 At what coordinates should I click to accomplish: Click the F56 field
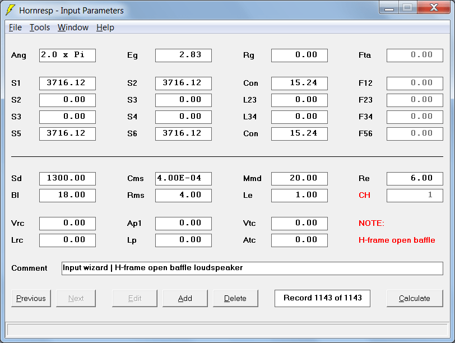[415, 134]
